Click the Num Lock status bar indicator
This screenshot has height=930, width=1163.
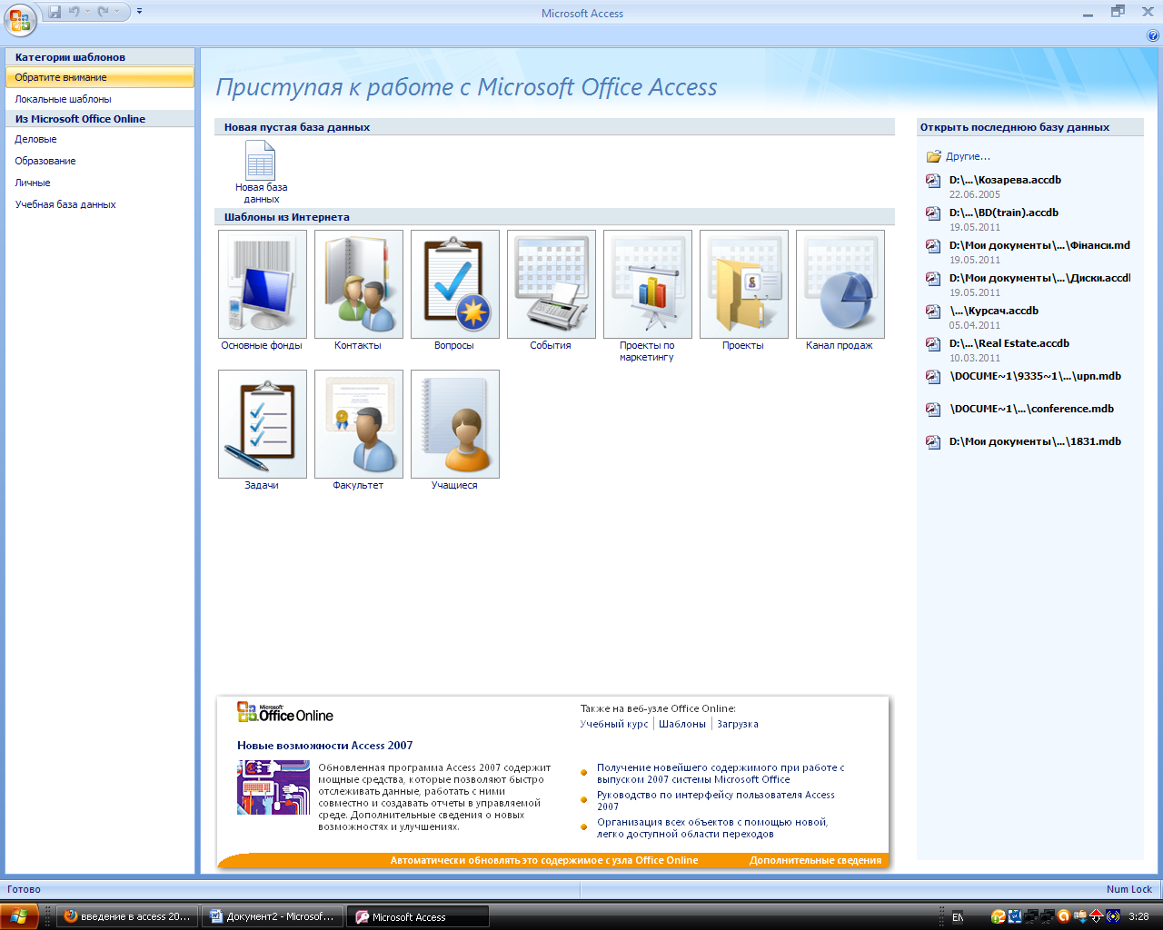(x=1129, y=889)
